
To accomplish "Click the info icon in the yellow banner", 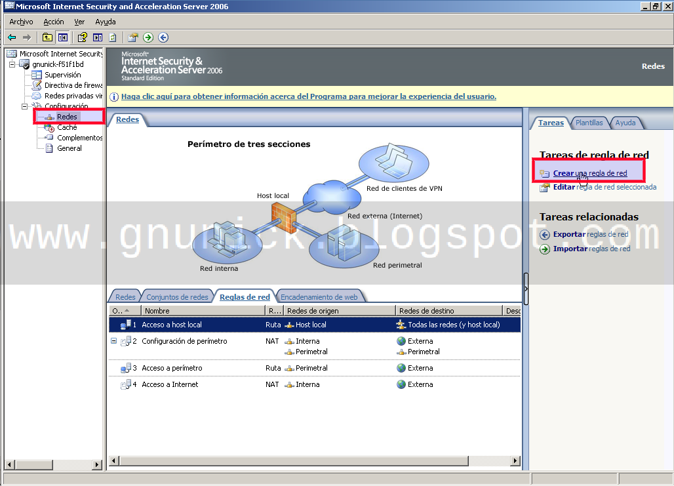I will [114, 97].
